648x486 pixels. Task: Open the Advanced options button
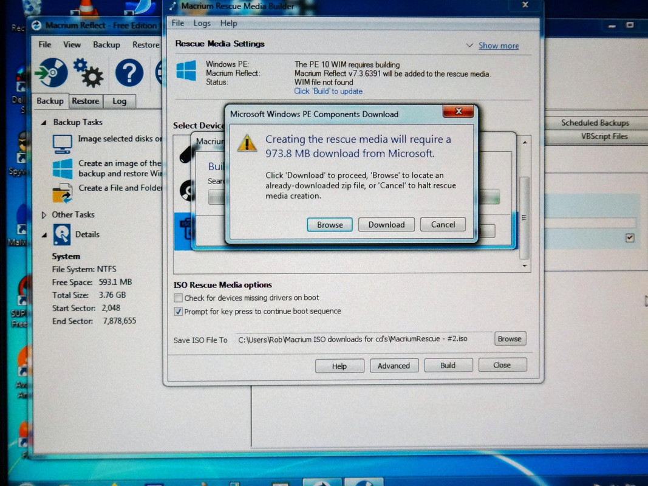394,366
